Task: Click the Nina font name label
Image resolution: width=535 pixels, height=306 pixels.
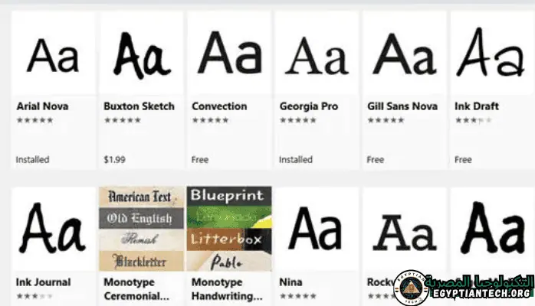Action: (290, 282)
